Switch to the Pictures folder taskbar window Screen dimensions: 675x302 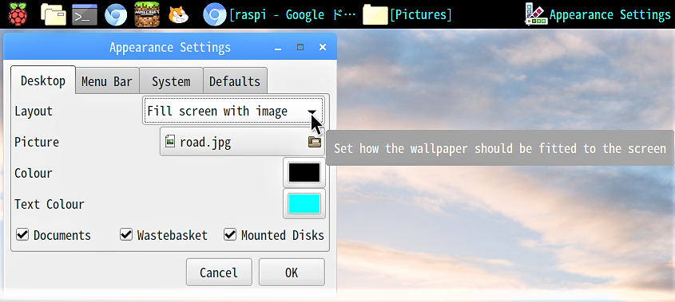[x=407, y=15]
